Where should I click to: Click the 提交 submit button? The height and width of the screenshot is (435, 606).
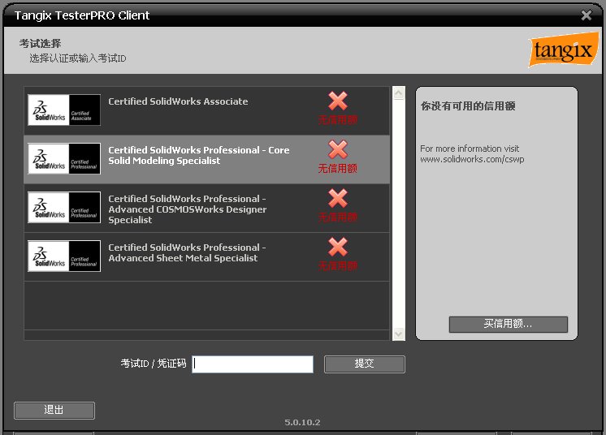365,364
